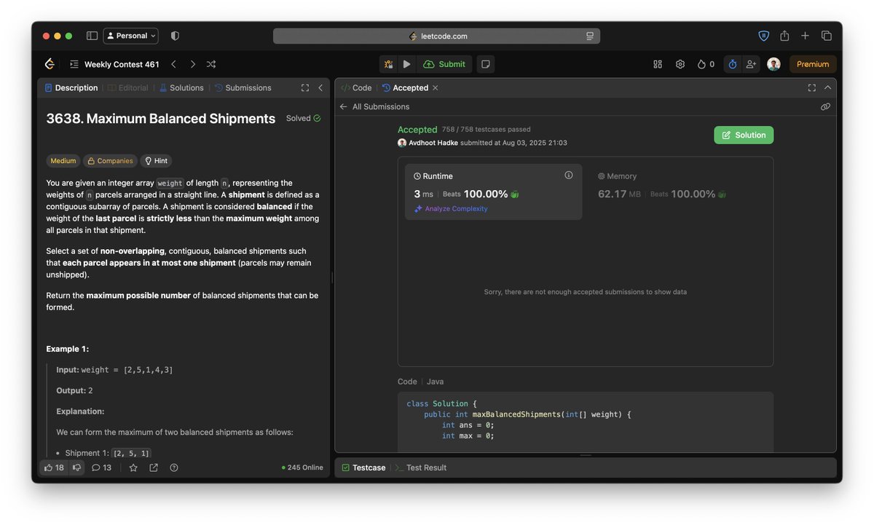Click the debug icon left of Run
Viewport: 874px width, 525px height.
click(x=389, y=64)
